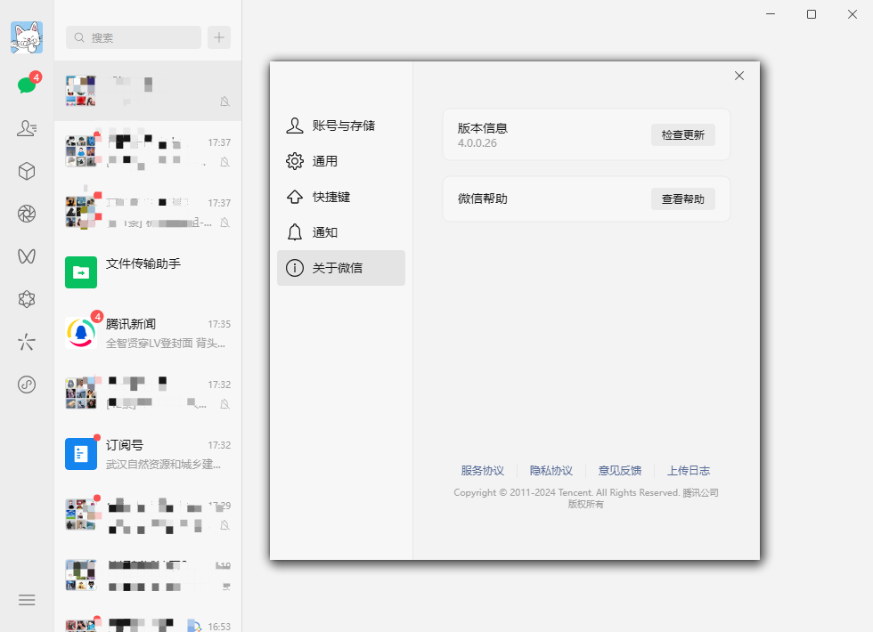Open the 意见反馈 feedback link
This screenshot has height=632, width=873.
620,470
